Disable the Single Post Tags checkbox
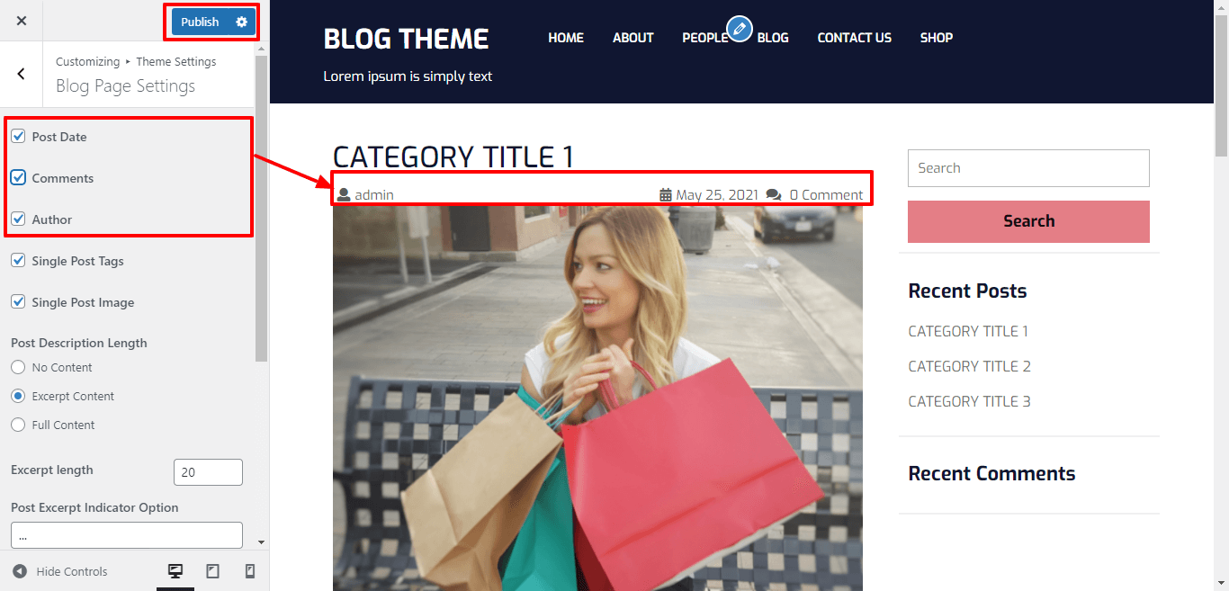Viewport: 1229px width, 591px height. click(x=18, y=261)
